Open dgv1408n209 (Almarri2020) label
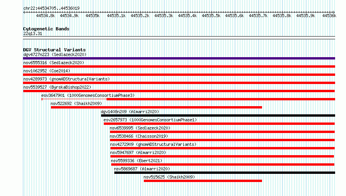Screen dimensions: 346x196 pos(130,112)
